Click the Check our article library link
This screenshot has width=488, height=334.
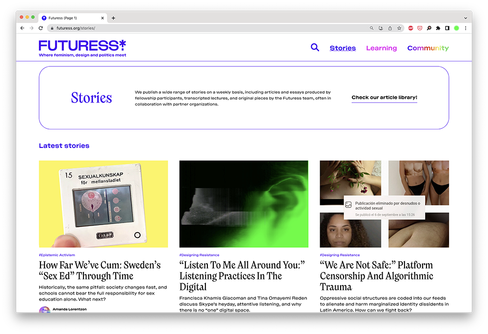tap(385, 98)
